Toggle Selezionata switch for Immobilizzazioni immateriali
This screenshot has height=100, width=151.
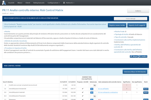click(x=93, y=89)
